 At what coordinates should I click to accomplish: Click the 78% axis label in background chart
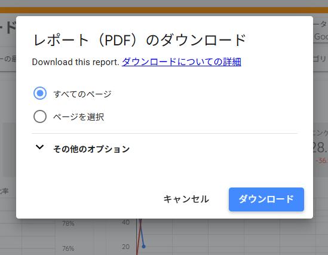click(x=68, y=223)
